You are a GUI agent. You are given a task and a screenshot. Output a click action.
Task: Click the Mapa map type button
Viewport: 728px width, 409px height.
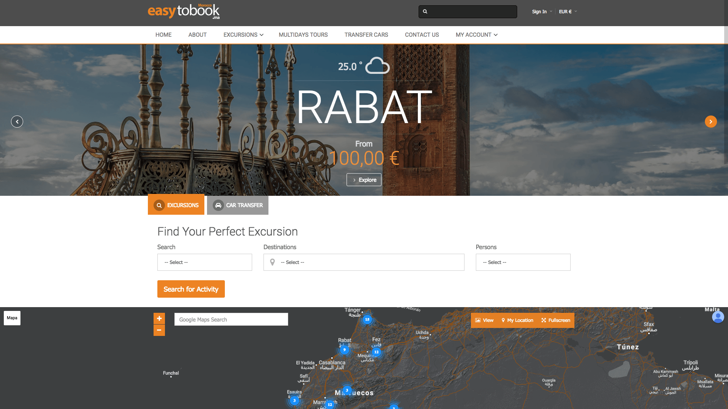tap(12, 318)
